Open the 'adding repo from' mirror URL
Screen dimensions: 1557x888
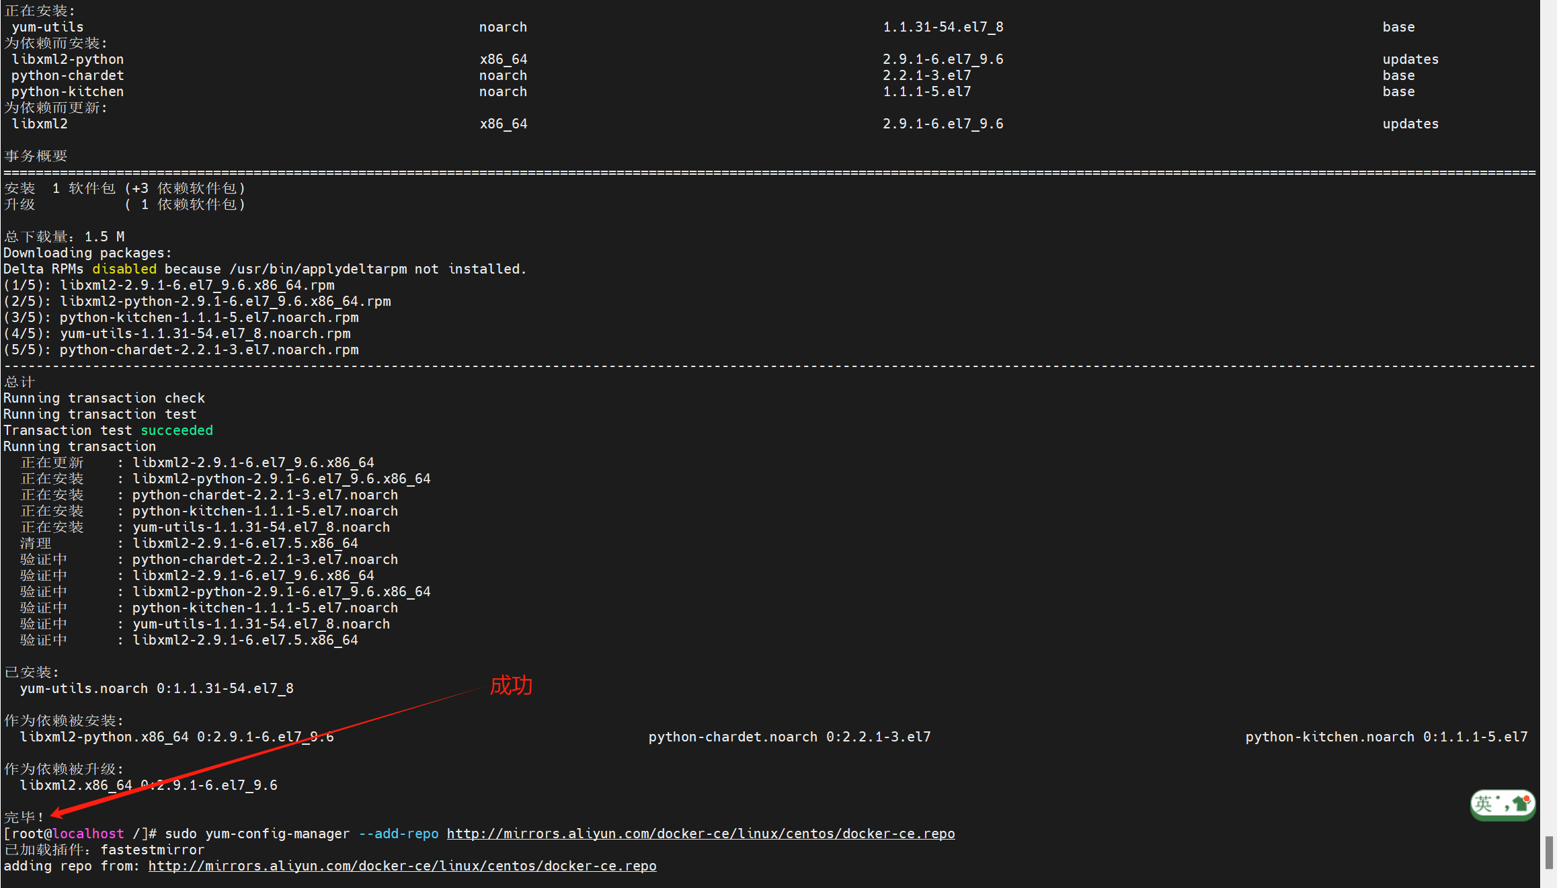click(x=402, y=866)
